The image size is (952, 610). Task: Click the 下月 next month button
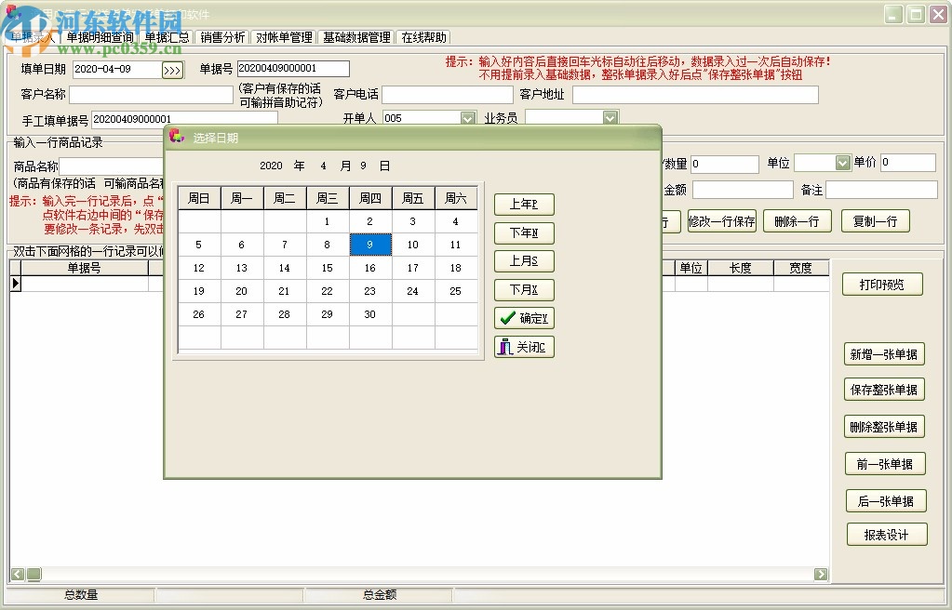point(523,289)
